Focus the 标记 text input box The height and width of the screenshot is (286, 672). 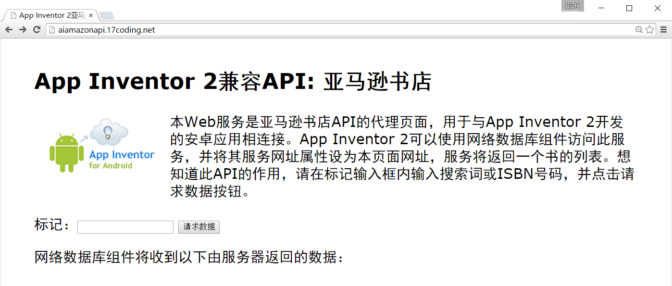(x=125, y=227)
